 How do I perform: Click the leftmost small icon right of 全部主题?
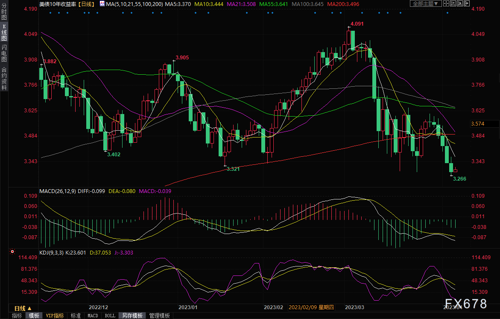point(447,3)
